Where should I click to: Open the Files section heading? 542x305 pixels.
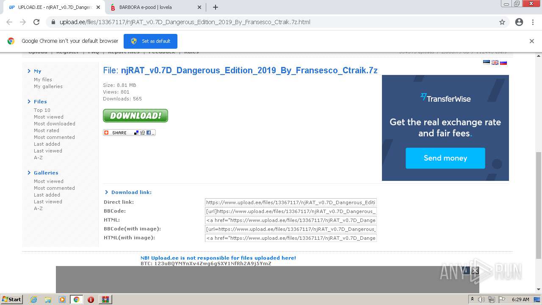tap(40, 102)
